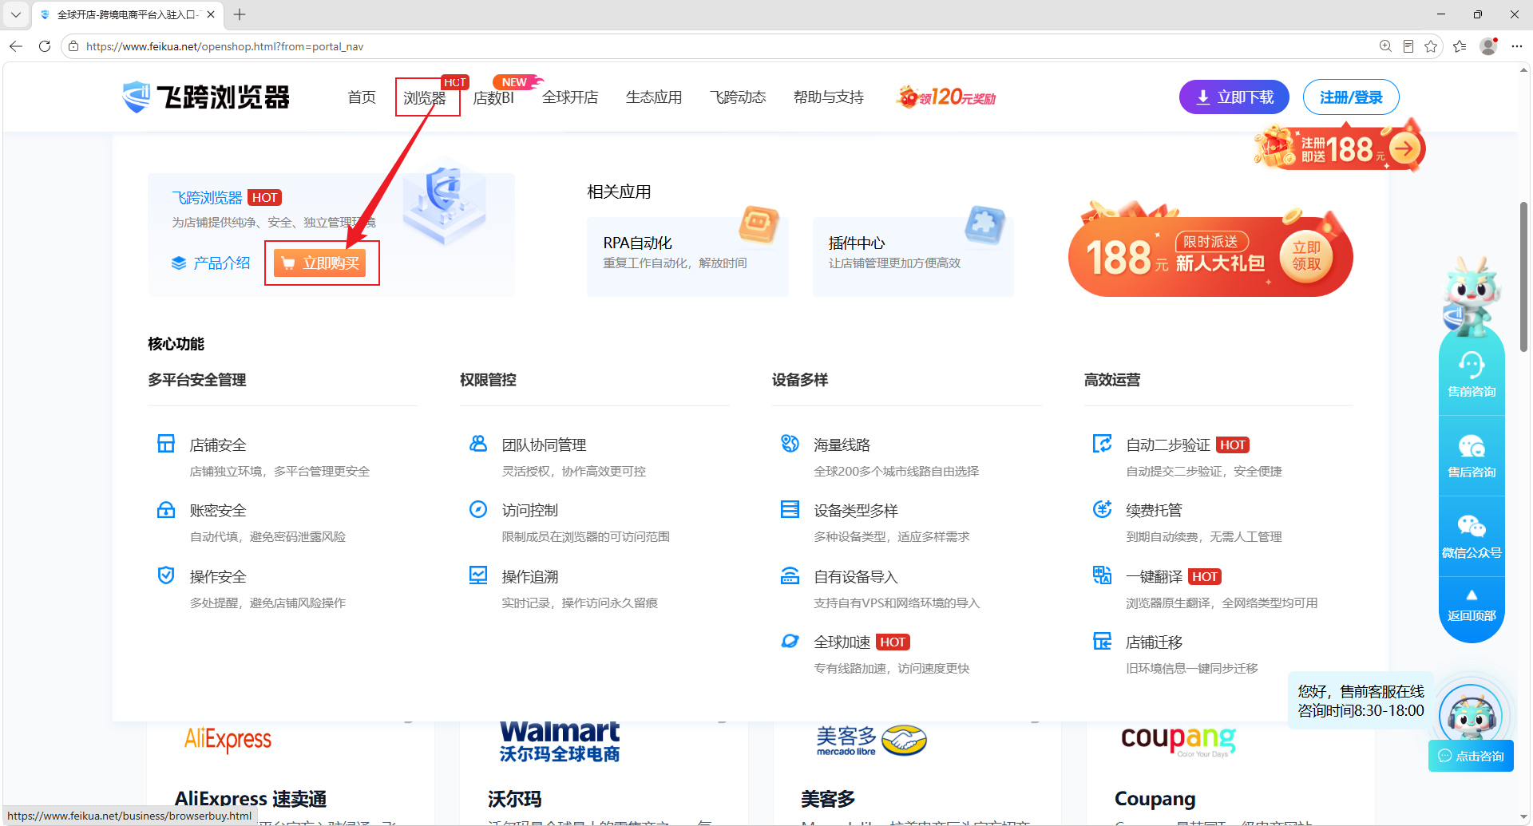Click the 插件中心 puzzle icon
This screenshot has height=826, width=1533.
coord(984,224)
